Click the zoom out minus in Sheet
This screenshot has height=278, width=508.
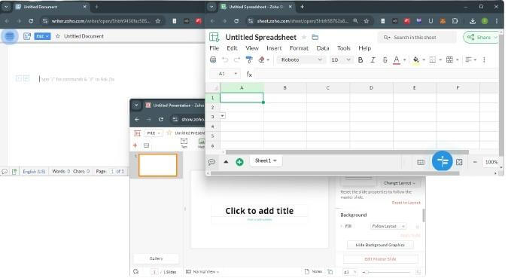pos(475,162)
